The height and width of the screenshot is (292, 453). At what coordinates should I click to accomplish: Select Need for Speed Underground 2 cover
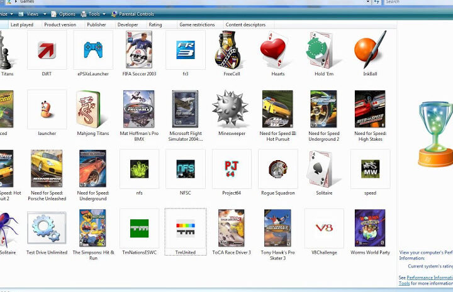coord(323,109)
